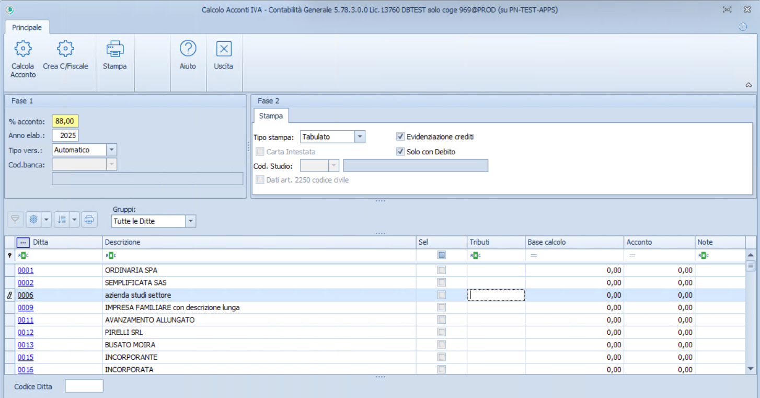Click the Crea C/Fiscale icon

pos(65,49)
